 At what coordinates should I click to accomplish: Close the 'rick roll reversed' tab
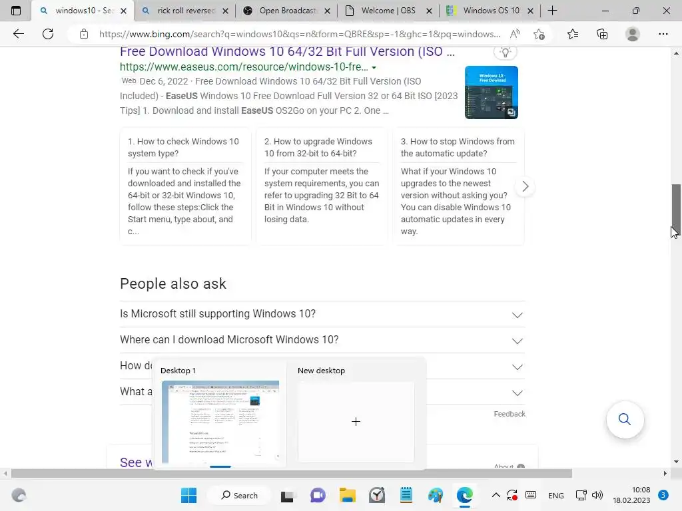[x=225, y=11]
